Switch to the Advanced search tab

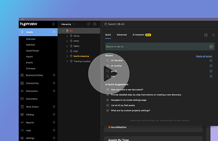[x=122, y=35]
